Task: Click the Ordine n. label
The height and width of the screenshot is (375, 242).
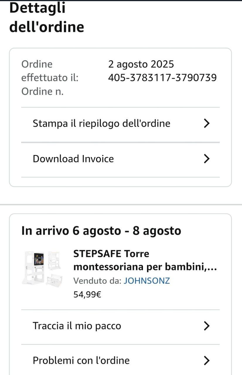Action: point(42,92)
